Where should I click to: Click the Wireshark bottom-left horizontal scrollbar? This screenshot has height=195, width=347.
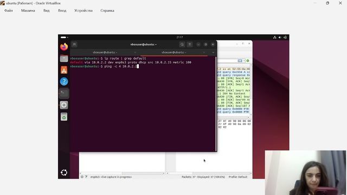pos(122,173)
